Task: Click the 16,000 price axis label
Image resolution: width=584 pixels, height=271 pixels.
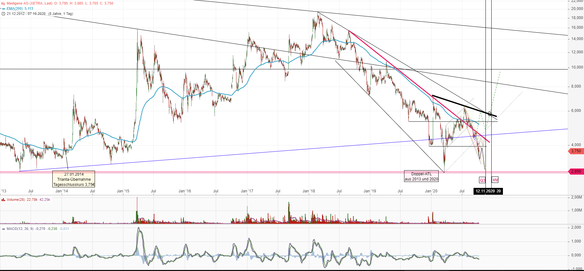Action: point(577,27)
